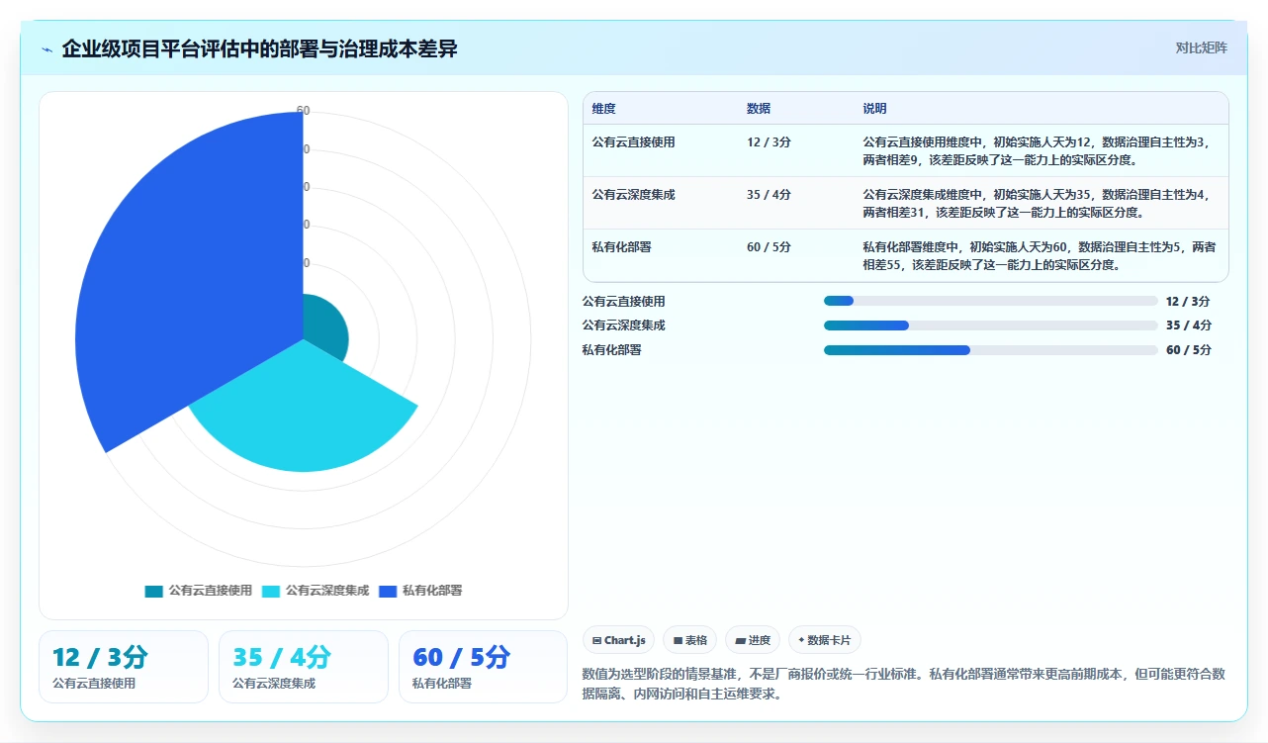Click the icon in the 进度 tag
1268x743 pixels.
[740, 640]
